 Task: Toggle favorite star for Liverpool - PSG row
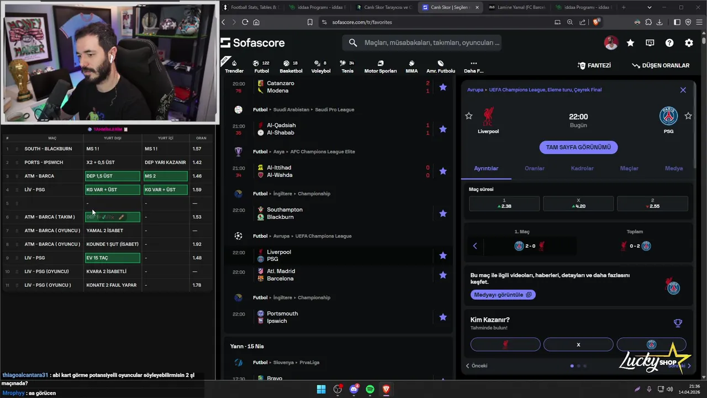point(443,255)
